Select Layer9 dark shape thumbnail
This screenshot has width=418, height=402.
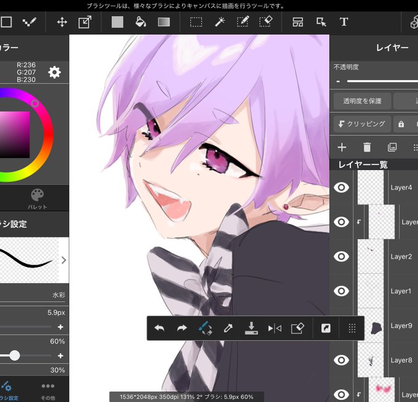click(376, 328)
